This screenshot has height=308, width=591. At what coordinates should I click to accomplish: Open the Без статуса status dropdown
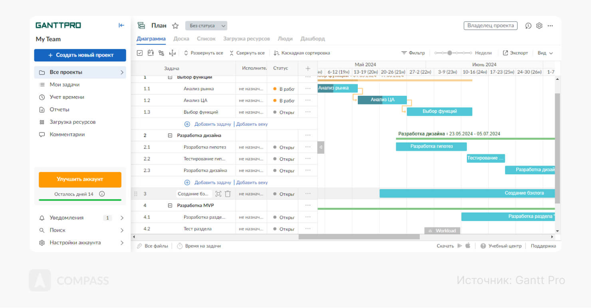[x=206, y=26]
